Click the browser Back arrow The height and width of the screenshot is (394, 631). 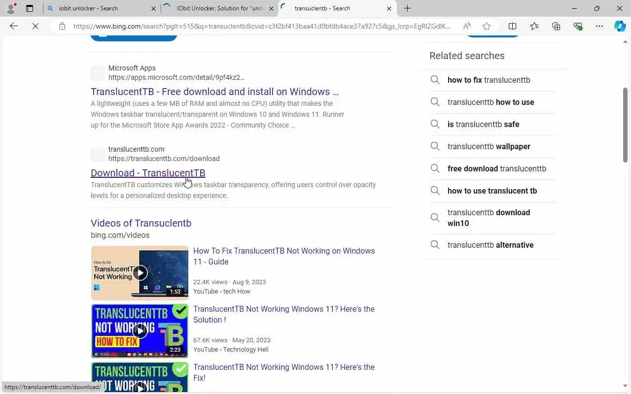pos(14,26)
